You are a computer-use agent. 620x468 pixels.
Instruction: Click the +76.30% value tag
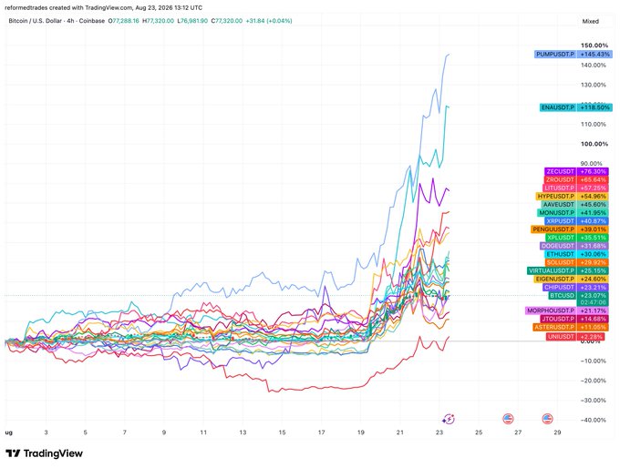(x=593, y=172)
